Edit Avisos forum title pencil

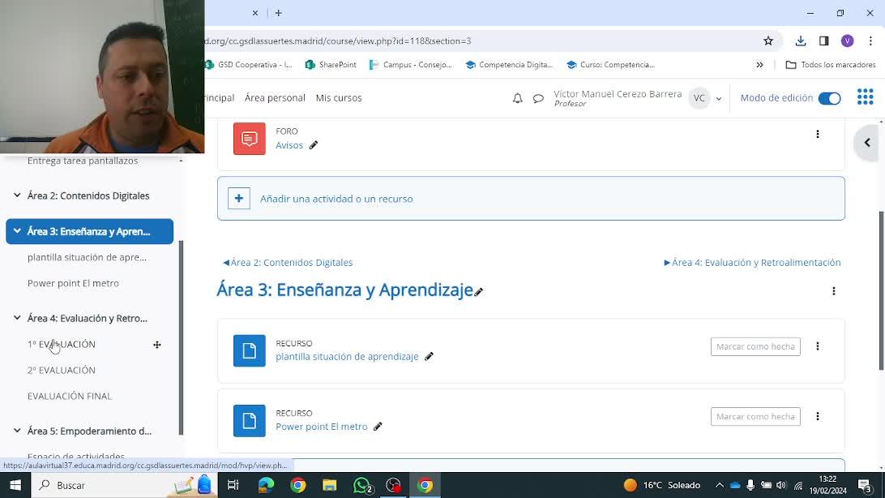[x=314, y=145]
